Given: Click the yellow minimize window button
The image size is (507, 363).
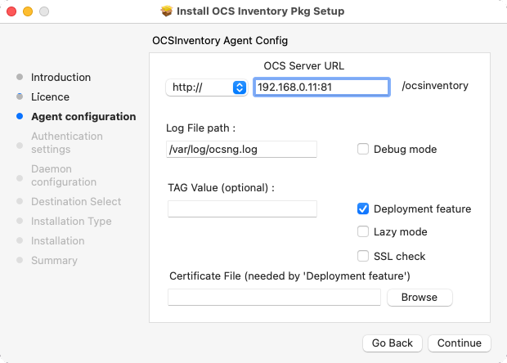Looking at the screenshot, I should click(x=28, y=11).
